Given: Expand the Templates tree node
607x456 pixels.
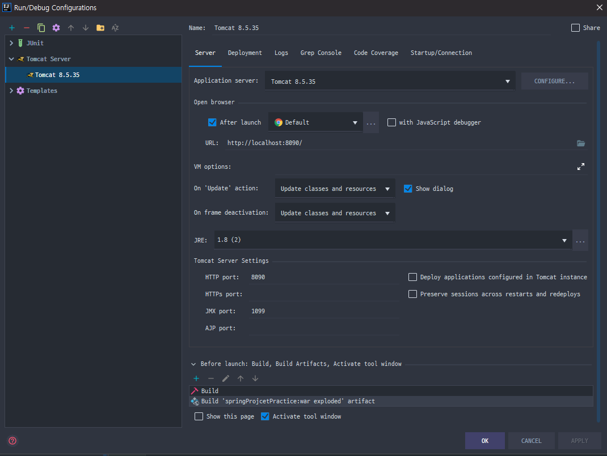Looking at the screenshot, I should coord(11,91).
